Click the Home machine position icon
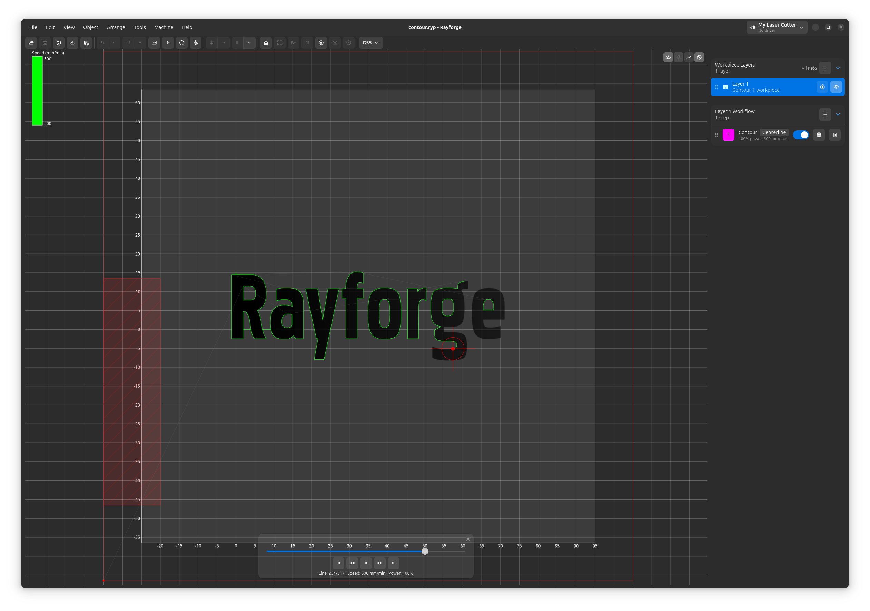 click(266, 42)
